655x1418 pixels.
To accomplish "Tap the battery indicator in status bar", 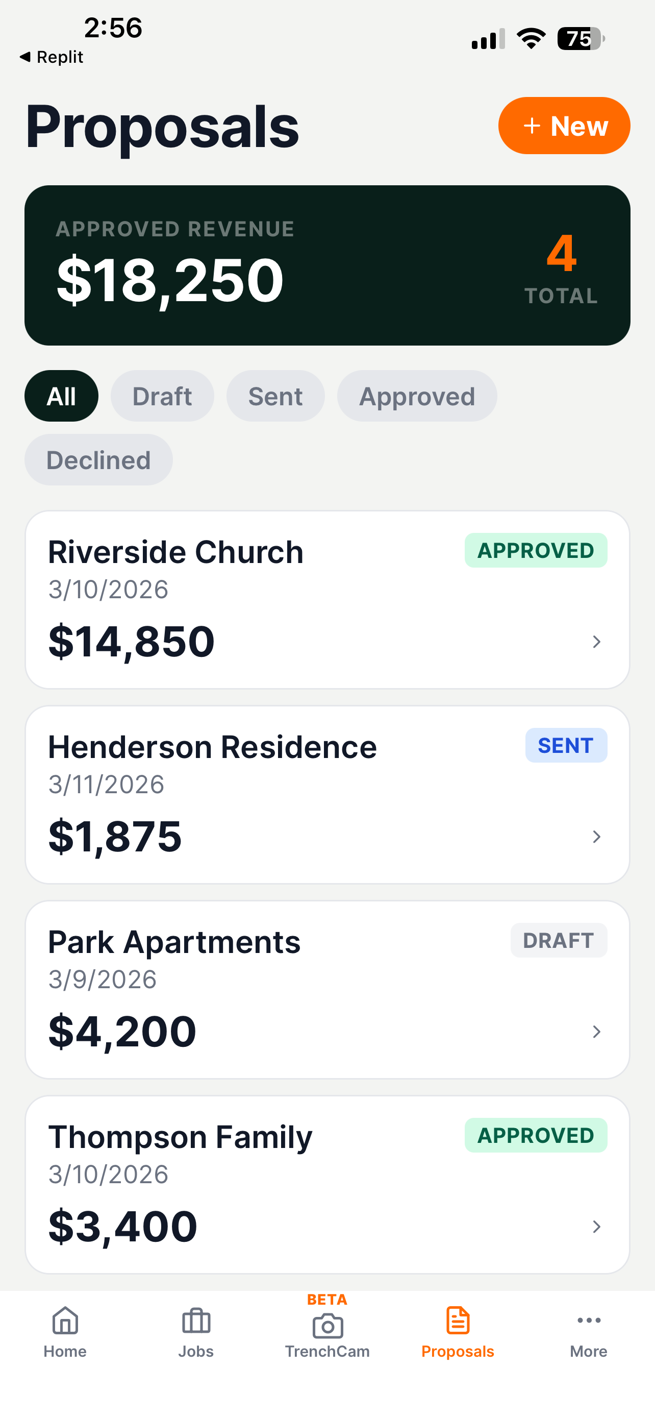I will (x=581, y=39).
